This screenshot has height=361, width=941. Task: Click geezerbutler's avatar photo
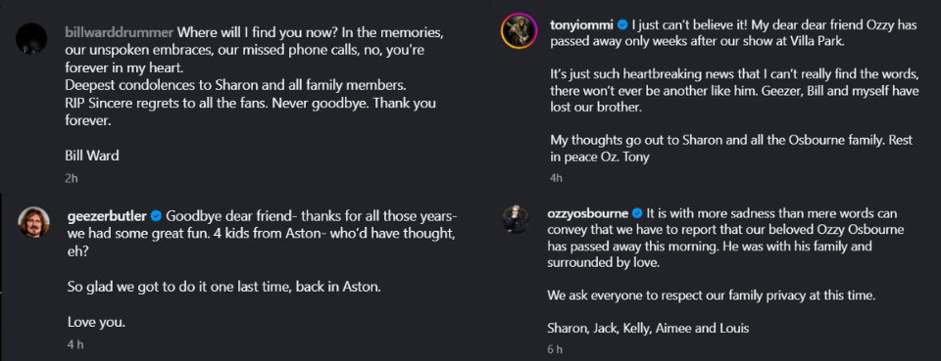tap(33, 222)
